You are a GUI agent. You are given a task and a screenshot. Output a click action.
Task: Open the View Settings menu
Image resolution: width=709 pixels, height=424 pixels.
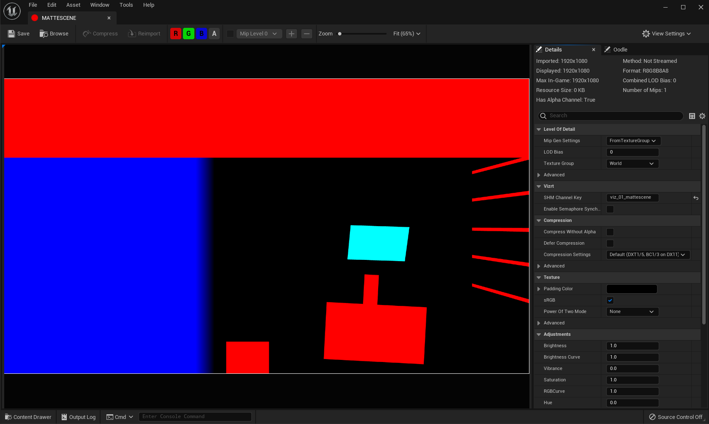pos(666,34)
